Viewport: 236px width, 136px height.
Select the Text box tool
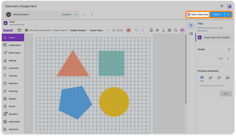click(x=13, y=76)
